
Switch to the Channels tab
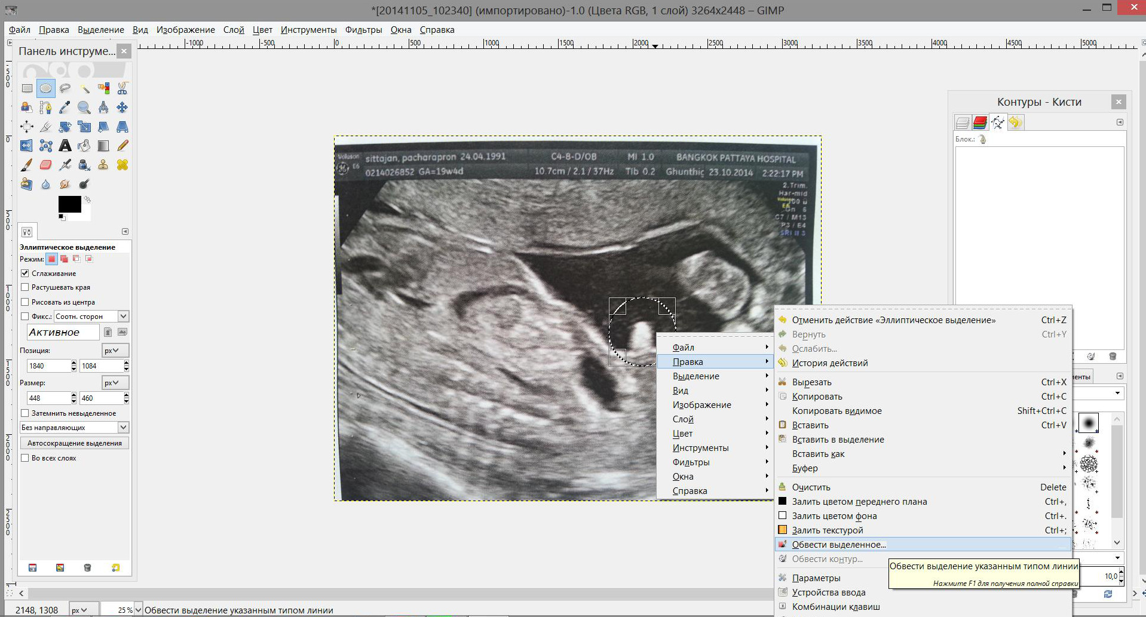[979, 122]
